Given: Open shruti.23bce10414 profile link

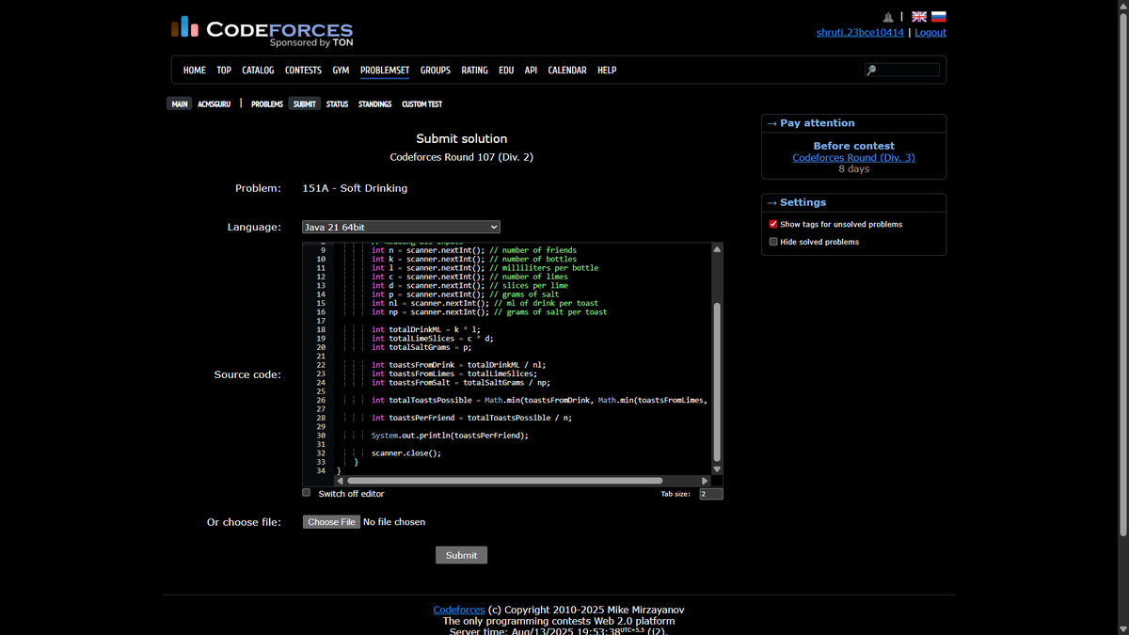Looking at the screenshot, I should click(860, 32).
